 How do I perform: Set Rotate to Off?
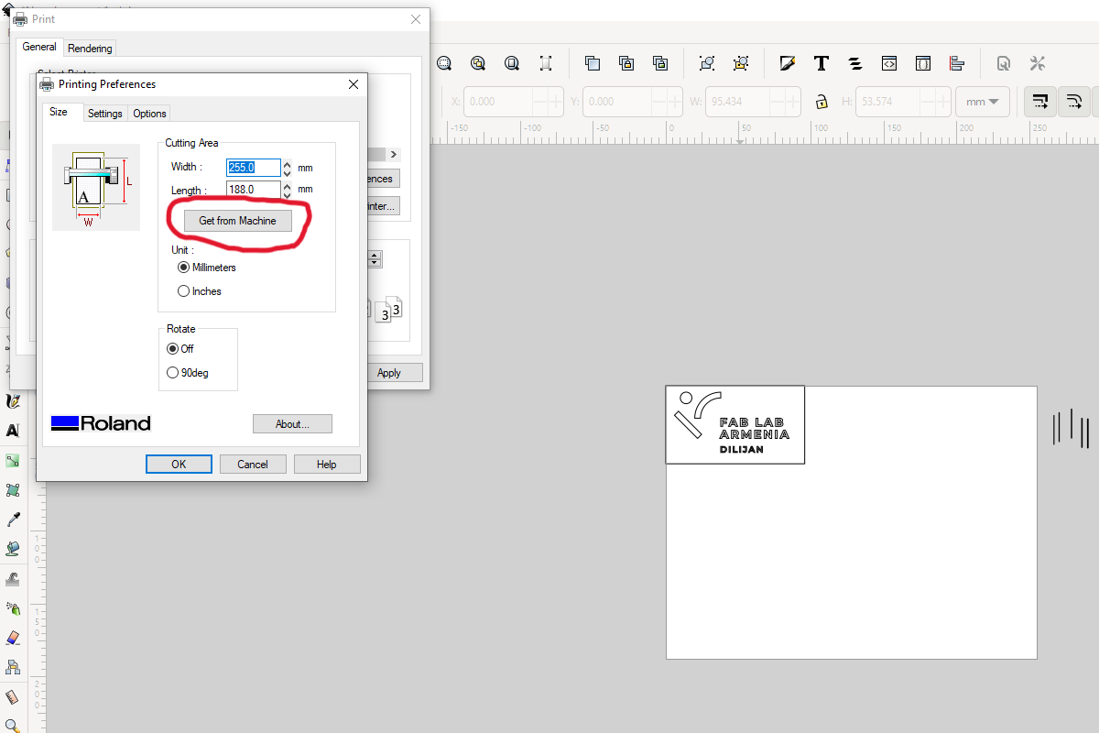click(x=180, y=349)
